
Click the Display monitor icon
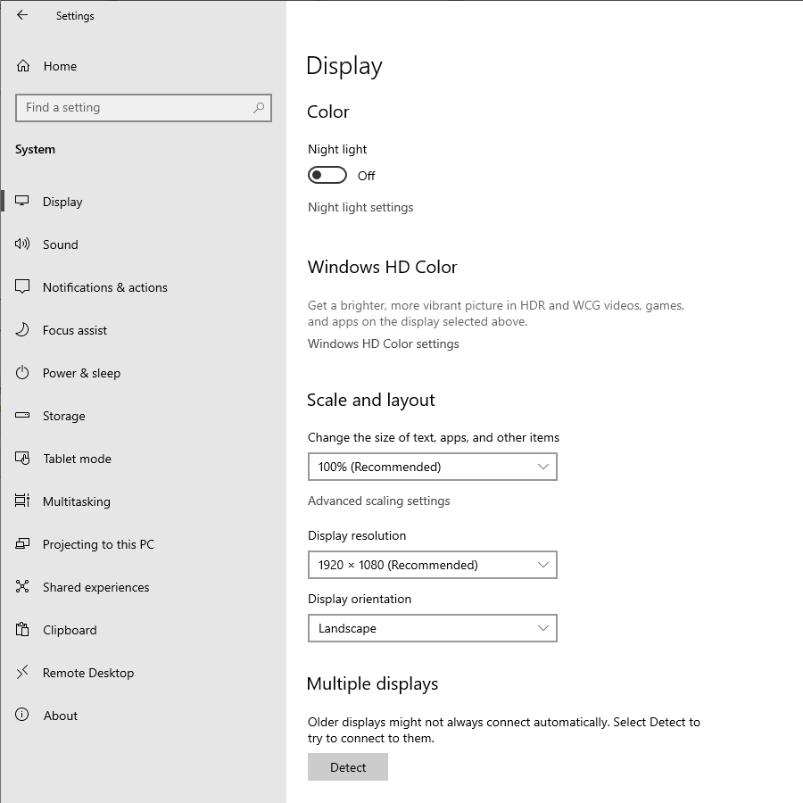coord(22,201)
